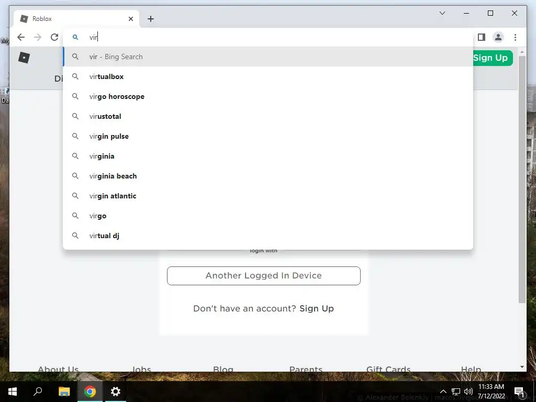Select the 'virgin atlantic' suggestion
Viewport: 536px width, 402px height.
pos(268,196)
